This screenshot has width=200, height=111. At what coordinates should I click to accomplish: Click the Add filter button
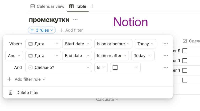pyautogui.click(x=71, y=30)
